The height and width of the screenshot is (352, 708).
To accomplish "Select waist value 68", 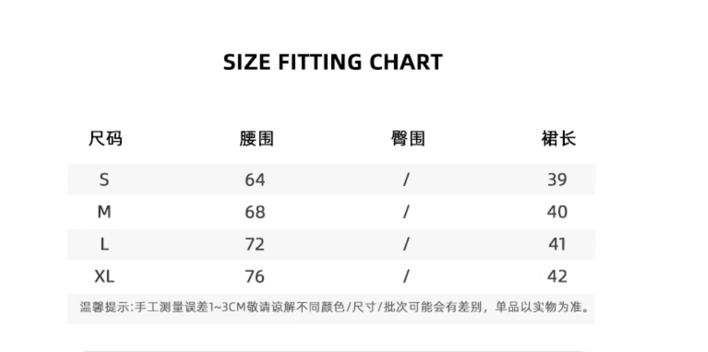I will pyautogui.click(x=255, y=212).
